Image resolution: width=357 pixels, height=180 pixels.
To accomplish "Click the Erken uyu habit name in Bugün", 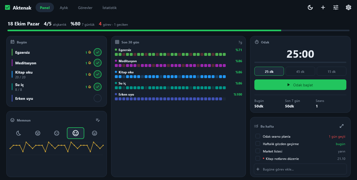I will coord(24,98).
